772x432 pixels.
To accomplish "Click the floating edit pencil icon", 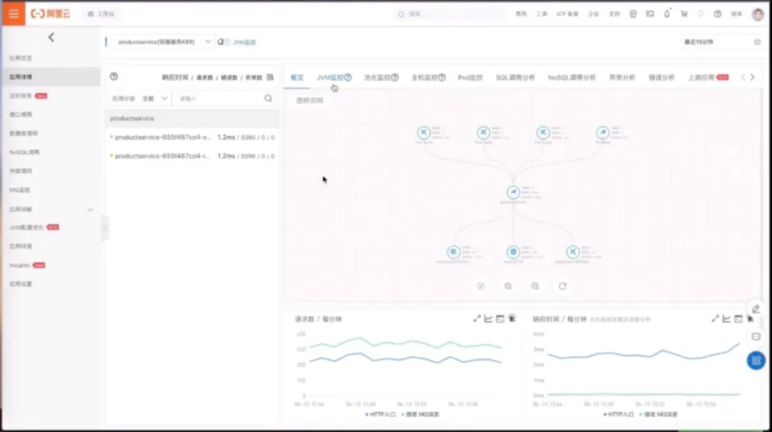I will pos(756,309).
